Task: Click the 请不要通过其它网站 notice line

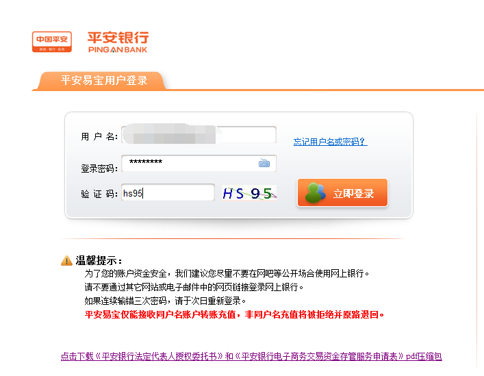Action: click(x=194, y=287)
